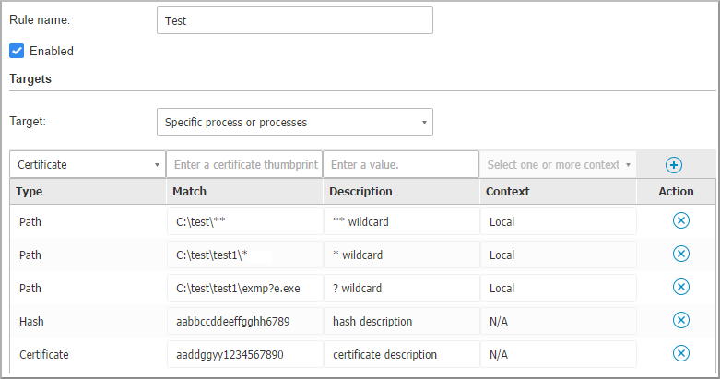
Task: Click the 'Enter a value' field
Action: click(x=400, y=165)
